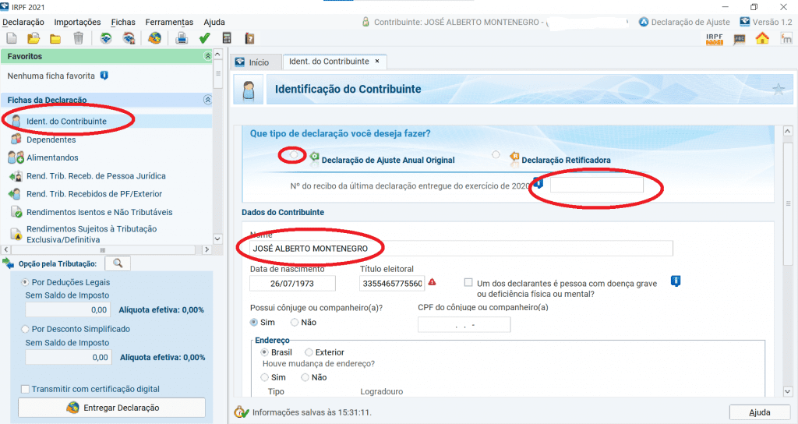Click the fichas list scroll-right arrow
The width and height of the screenshot is (798, 424).
pyautogui.click(x=206, y=250)
